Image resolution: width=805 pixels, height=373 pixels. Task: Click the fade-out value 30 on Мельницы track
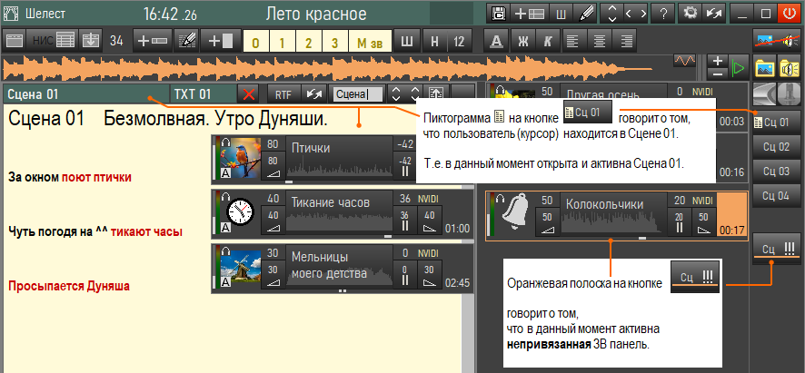[x=429, y=270]
